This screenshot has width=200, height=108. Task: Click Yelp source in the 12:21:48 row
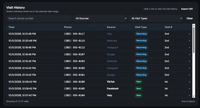pyautogui.click(x=109, y=34)
